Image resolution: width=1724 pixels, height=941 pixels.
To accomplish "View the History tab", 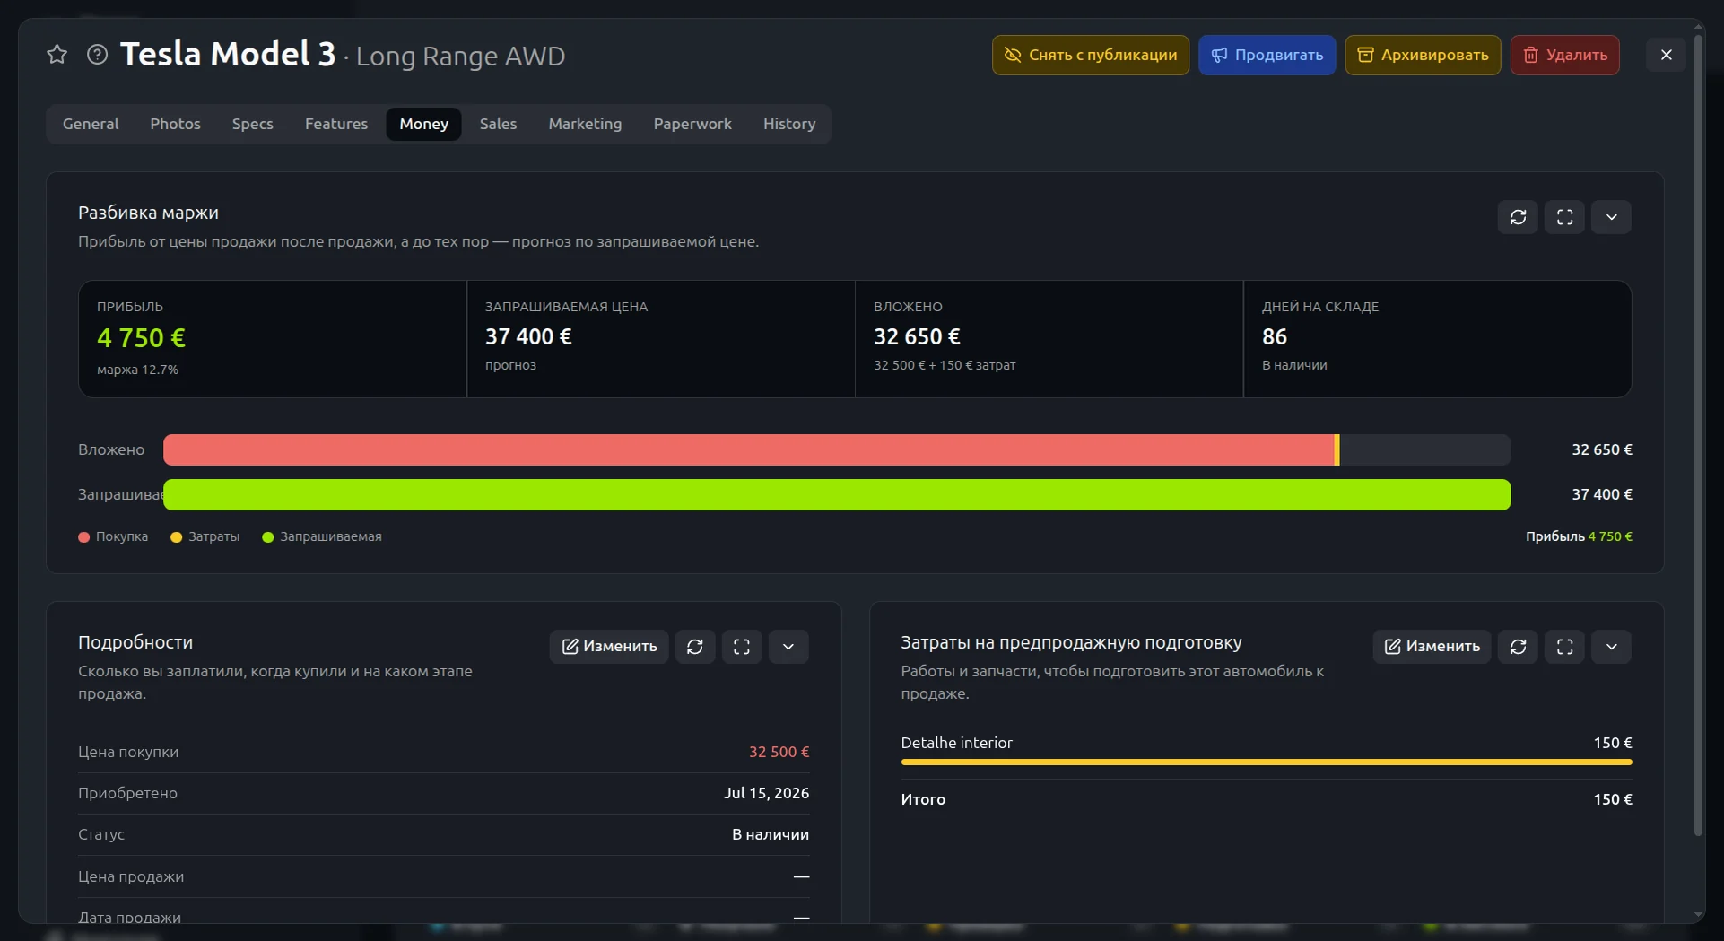I will [789, 124].
